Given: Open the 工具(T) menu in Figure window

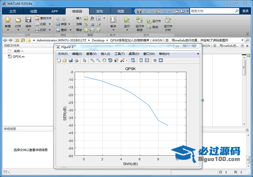Looking at the screenshot, I should coord(119,54).
